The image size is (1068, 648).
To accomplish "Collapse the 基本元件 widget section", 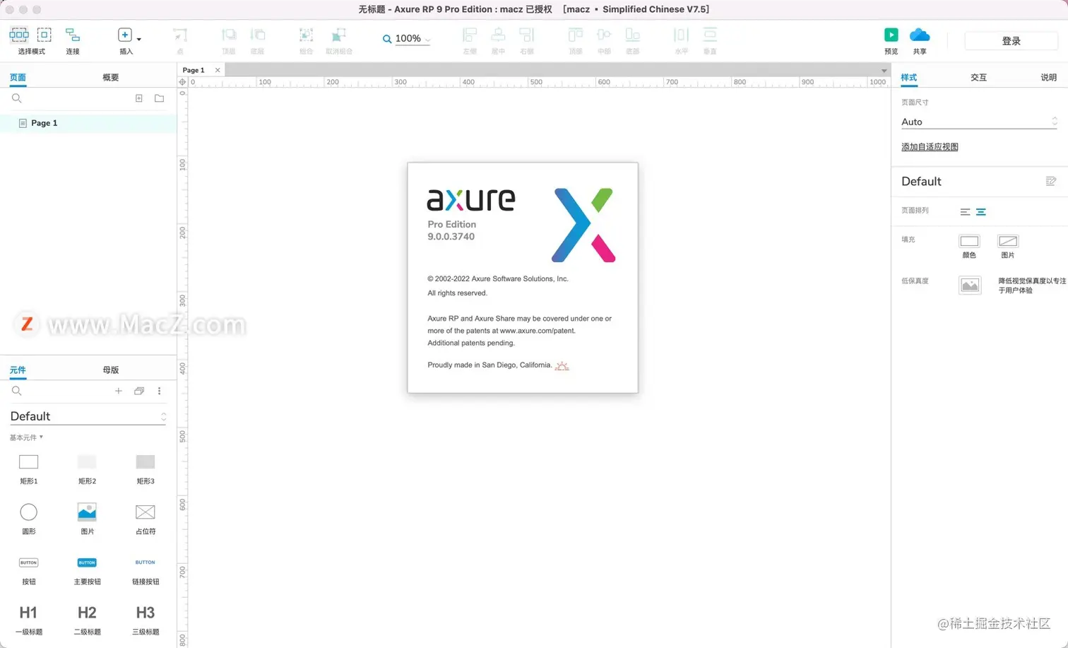I will tap(26, 437).
